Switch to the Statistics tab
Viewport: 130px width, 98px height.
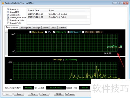click(62, 28)
